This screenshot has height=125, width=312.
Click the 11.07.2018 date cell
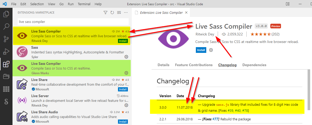(x=184, y=108)
